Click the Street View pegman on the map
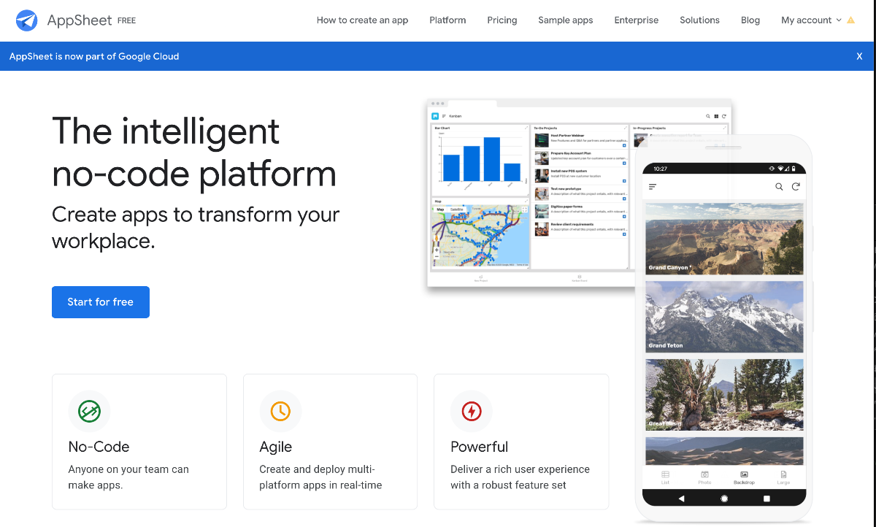876x527 pixels. (x=437, y=239)
